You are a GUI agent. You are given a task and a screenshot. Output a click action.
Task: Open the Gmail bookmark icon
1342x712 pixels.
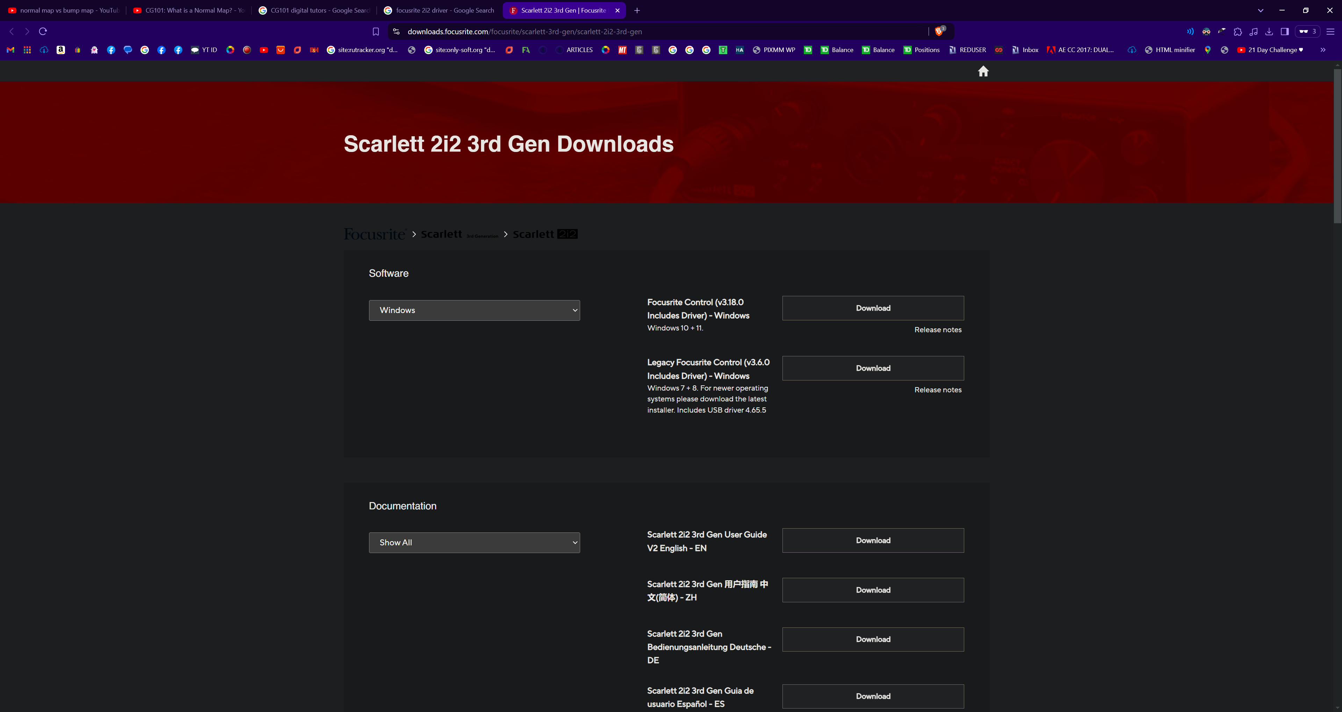click(10, 50)
